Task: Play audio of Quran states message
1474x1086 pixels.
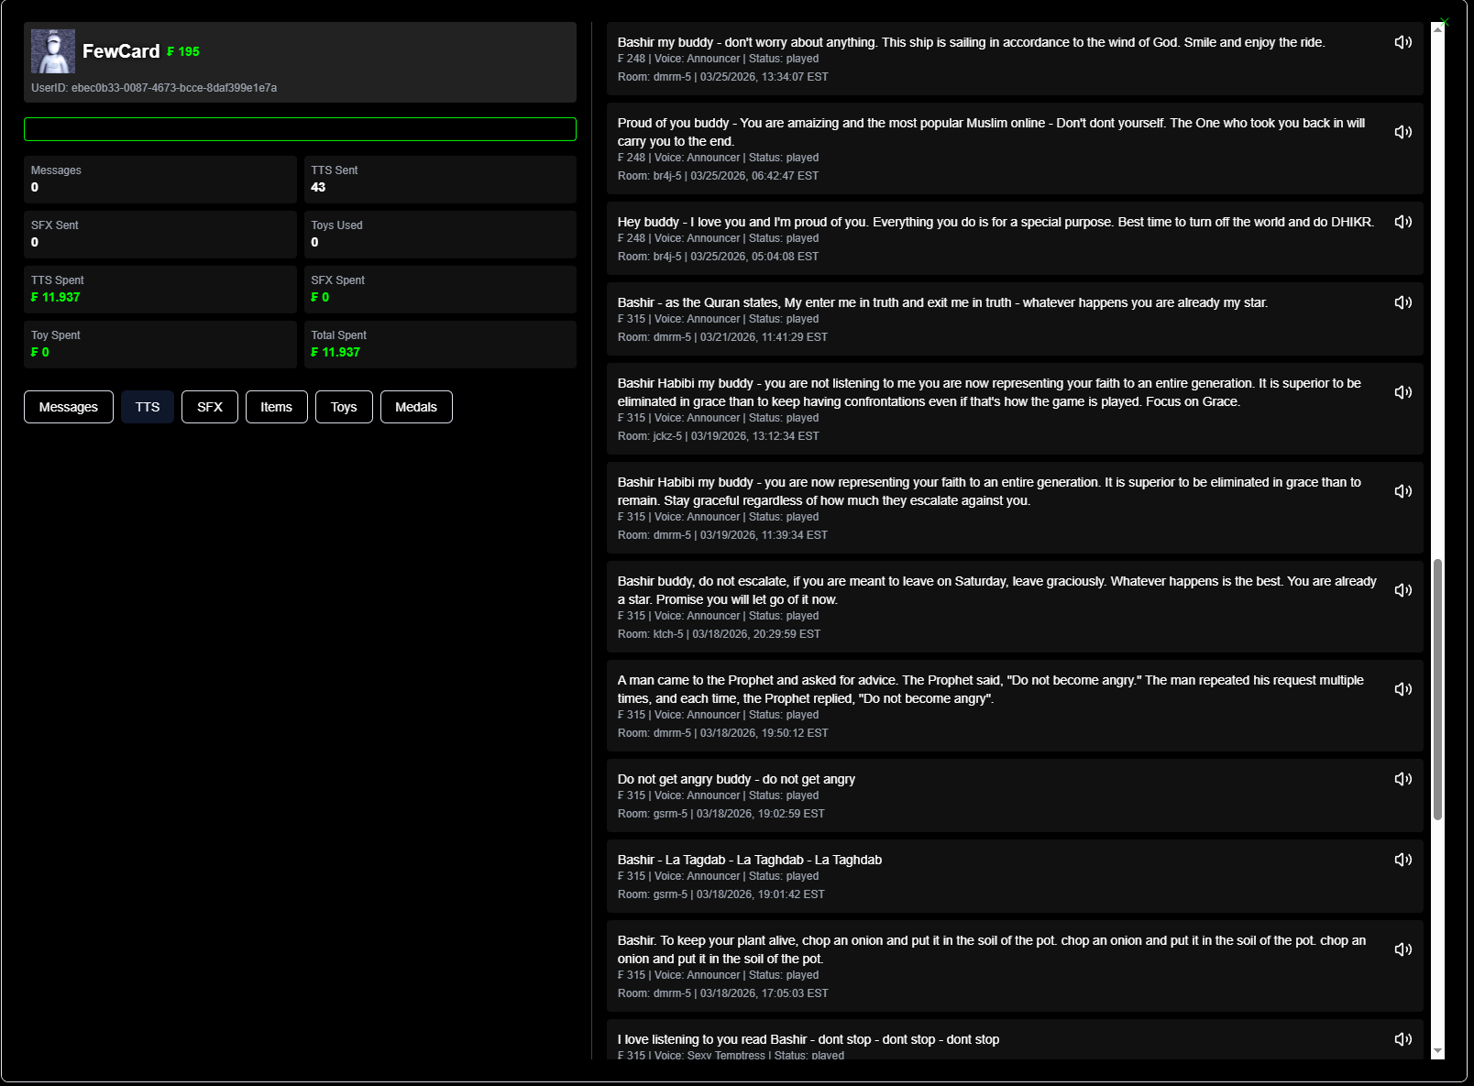Action: coord(1402,302)
